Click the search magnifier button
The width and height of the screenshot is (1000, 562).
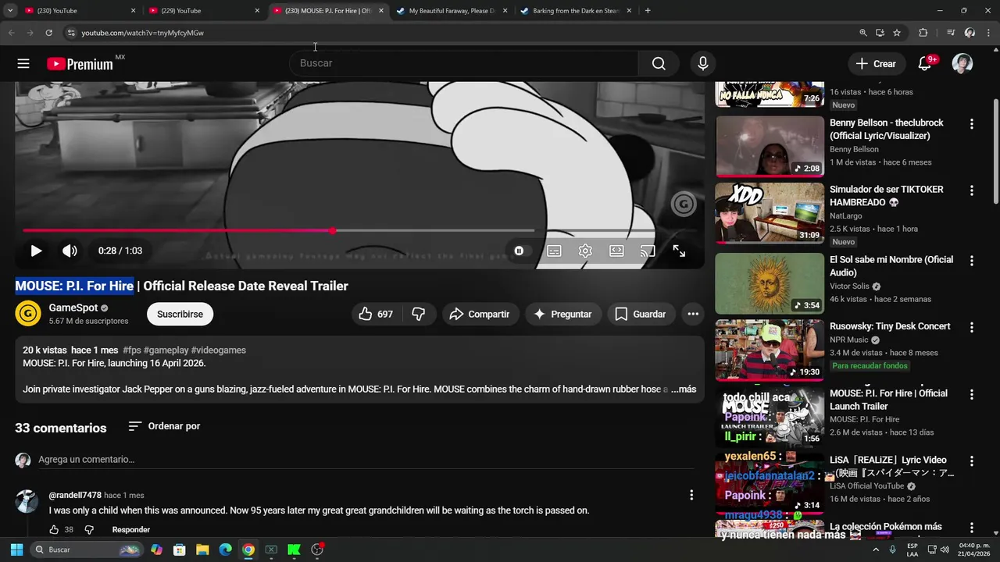click(659, 63)
